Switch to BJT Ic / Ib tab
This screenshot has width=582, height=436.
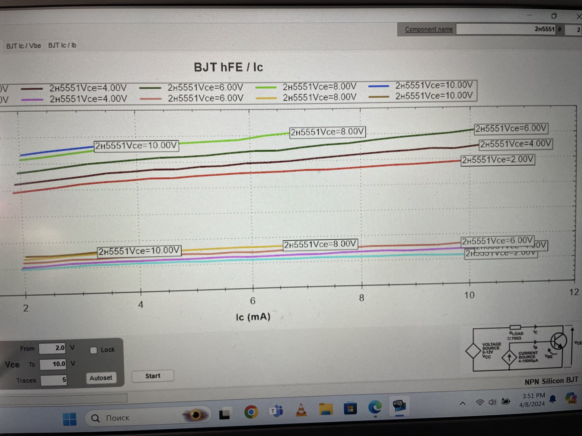click(x=62, y=45)
